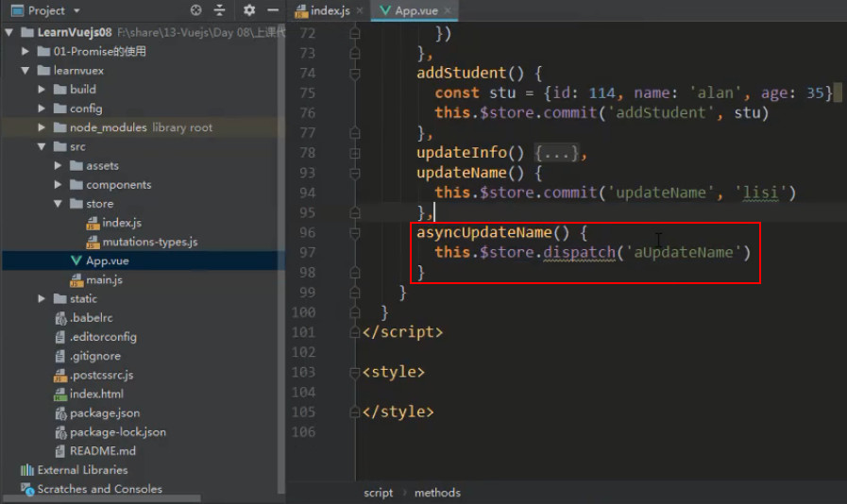This screenshot has height=504, width=847.
Task: Expand the 01-Promise folder
Action: (x=25, y=51)
